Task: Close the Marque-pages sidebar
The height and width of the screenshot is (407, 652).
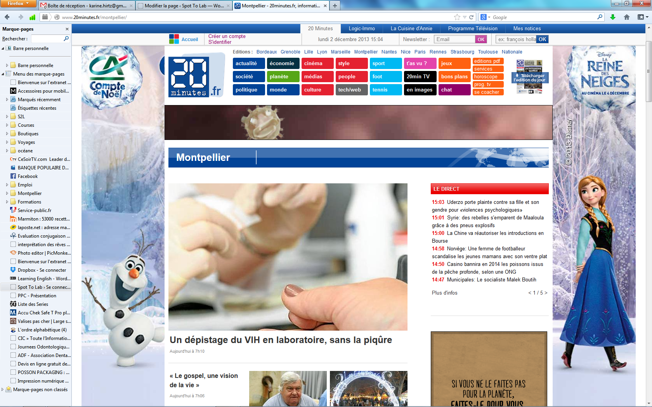Action: coord(67,29)
